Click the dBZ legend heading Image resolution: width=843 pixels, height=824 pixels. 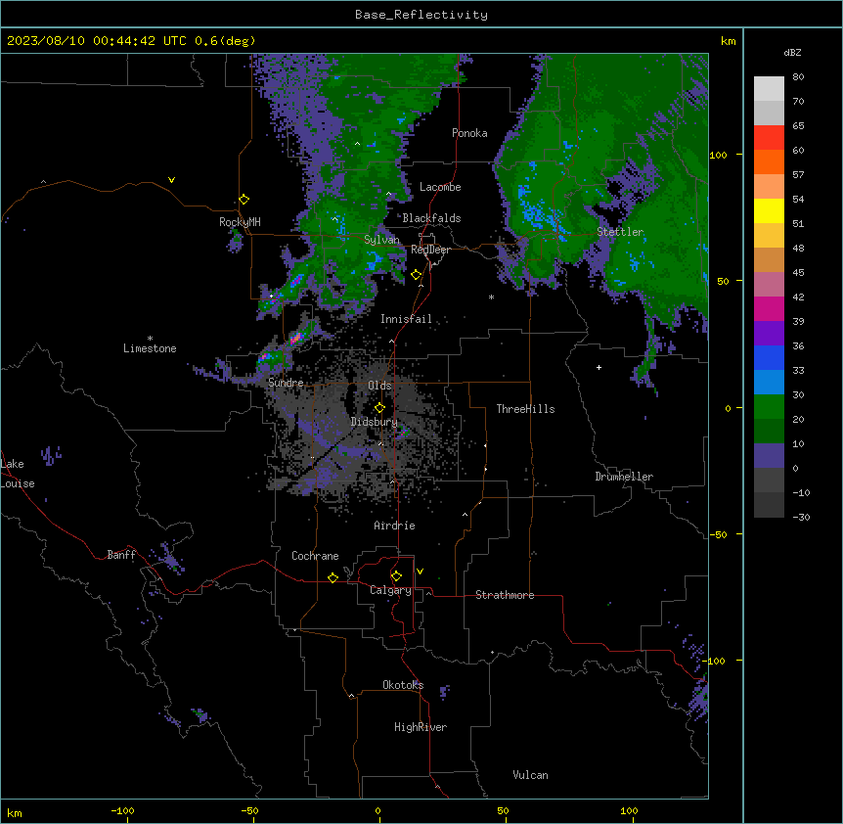tap(792, 53)
